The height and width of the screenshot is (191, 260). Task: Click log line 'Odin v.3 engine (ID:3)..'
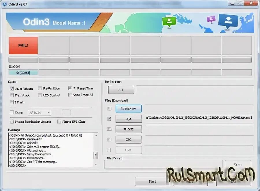[35, 147]
